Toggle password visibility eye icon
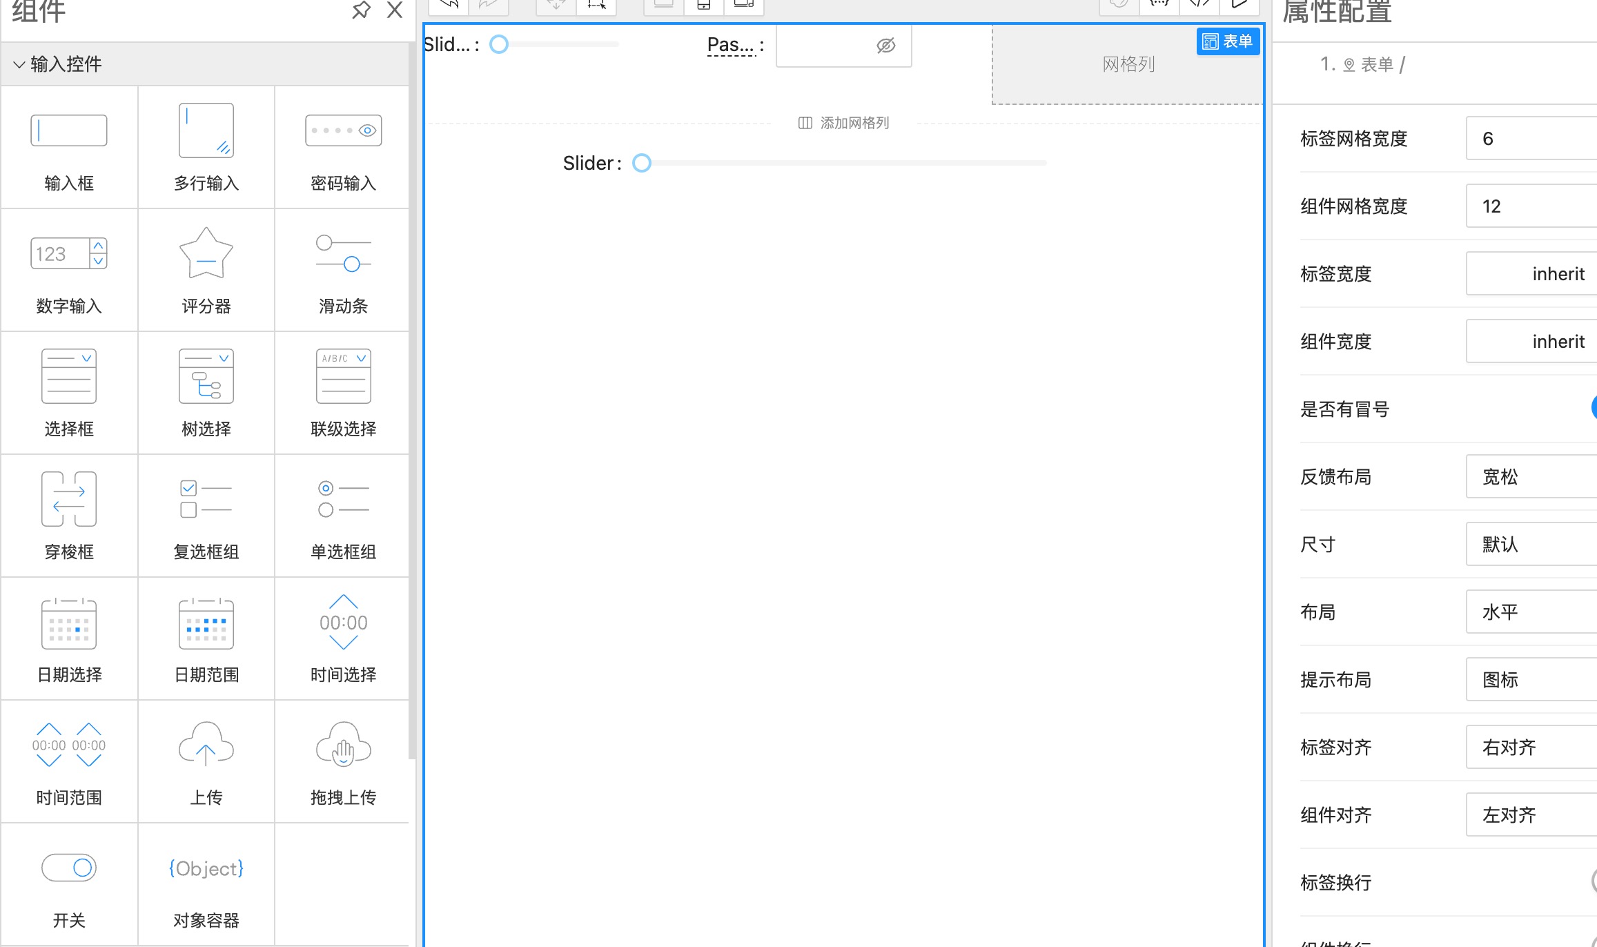 coord(885,46)
